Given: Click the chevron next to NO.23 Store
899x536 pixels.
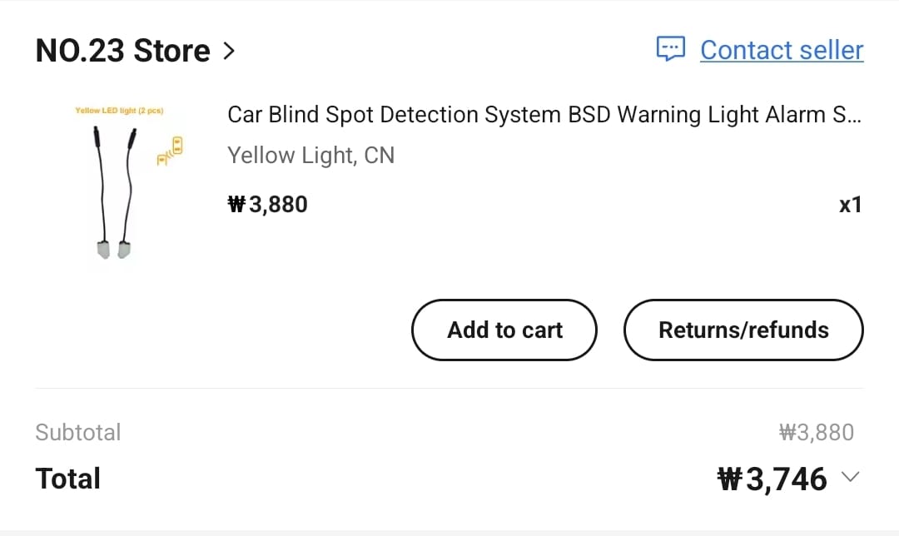Looking at the screenshot, I should point(229,52).
